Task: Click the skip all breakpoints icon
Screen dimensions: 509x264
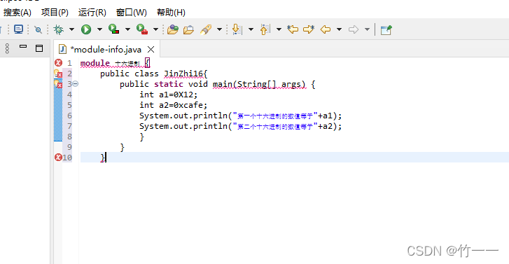Action: coord(38,30)
